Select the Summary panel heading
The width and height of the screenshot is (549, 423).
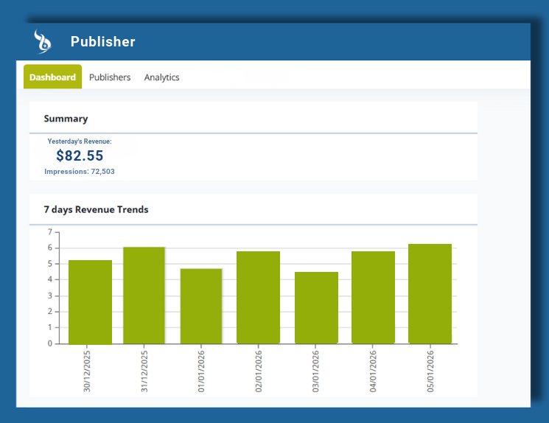tap(66, 119)
